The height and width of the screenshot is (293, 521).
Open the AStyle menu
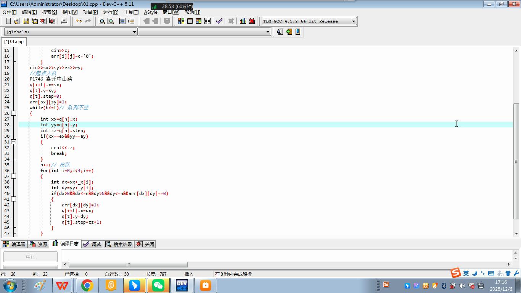(150, 12)
